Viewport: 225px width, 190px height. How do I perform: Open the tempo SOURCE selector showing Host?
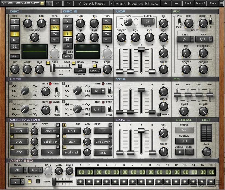[x=184, y=141]
